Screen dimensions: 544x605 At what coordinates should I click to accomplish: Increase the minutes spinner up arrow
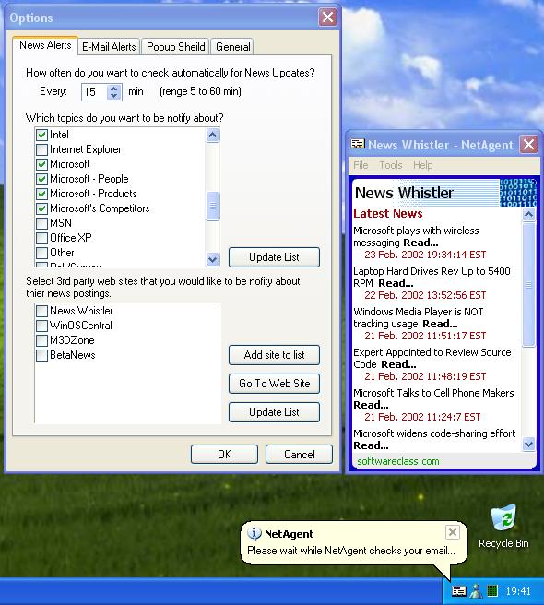(x=113, y=89)
